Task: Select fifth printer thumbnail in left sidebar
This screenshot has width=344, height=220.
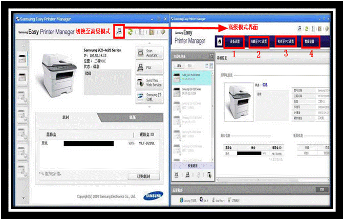Action: click(x=22, y=133)
